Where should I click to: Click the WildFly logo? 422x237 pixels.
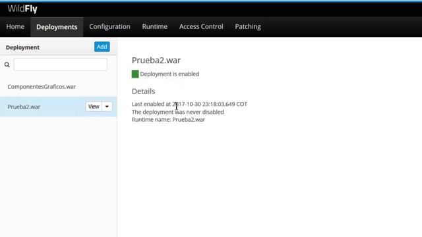coord(22,9)
